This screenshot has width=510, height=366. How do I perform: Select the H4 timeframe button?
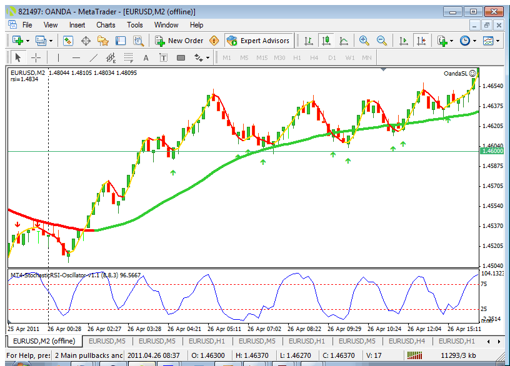tap(314, 58)
